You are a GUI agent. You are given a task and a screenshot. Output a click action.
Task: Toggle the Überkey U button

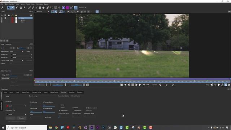click(229, 85)
